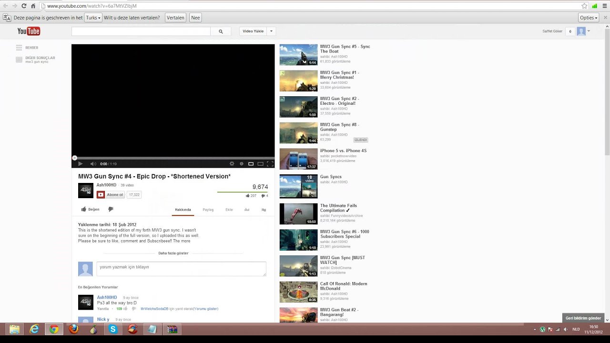Screen dimensions: 610x343
Task: Click the comment text box
Action: tap(181, 269)
